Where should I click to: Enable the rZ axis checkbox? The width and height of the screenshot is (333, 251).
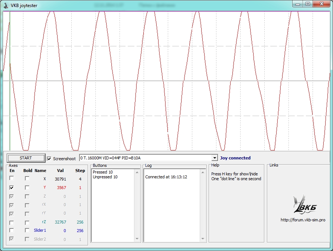12,222
